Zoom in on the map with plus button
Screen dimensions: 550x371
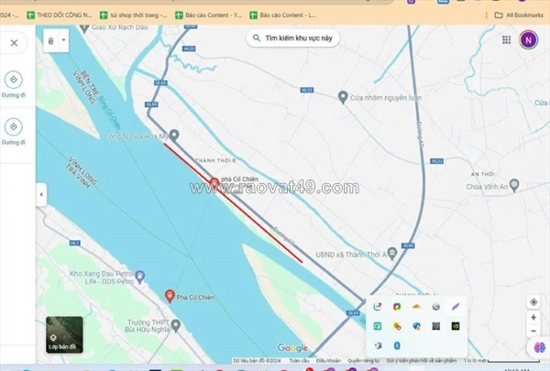(533, 317)
